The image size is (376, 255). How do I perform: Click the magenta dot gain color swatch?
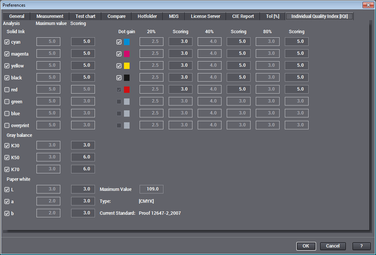tap(126, 54)
